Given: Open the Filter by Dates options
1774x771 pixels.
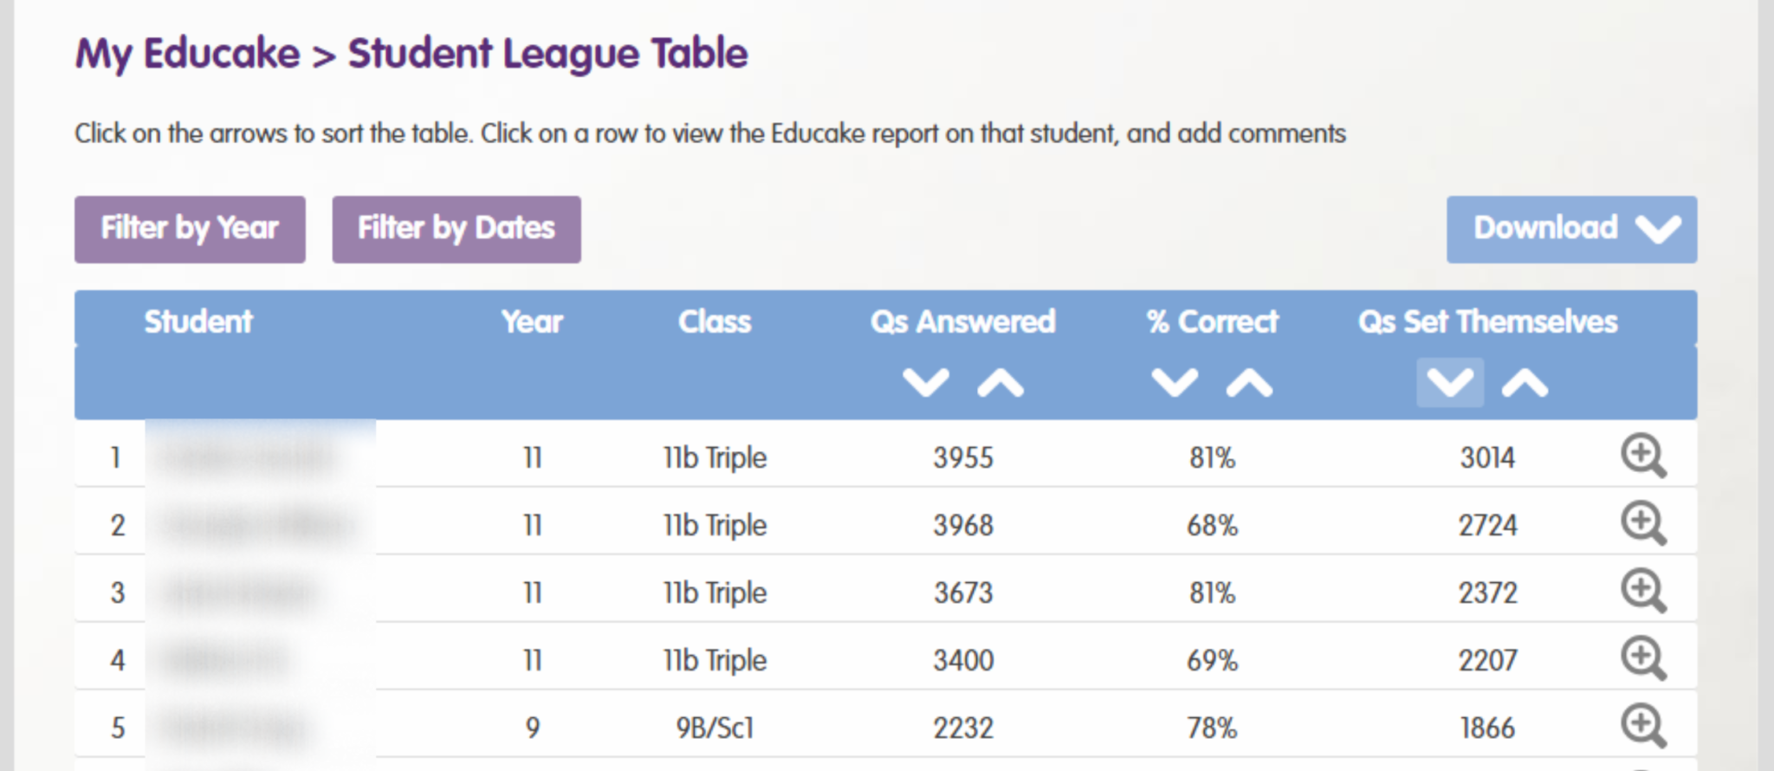Looking at the screenshot, I should click(456, 229).
